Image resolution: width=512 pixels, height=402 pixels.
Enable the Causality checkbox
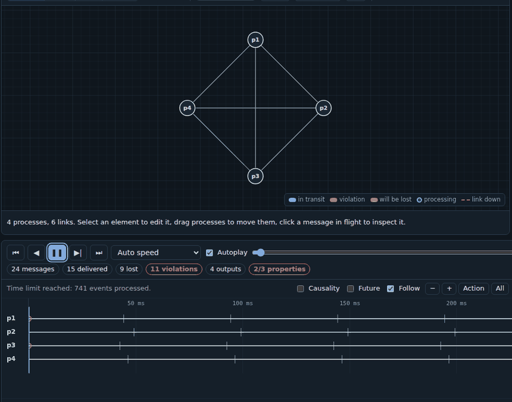coord(301,289)
